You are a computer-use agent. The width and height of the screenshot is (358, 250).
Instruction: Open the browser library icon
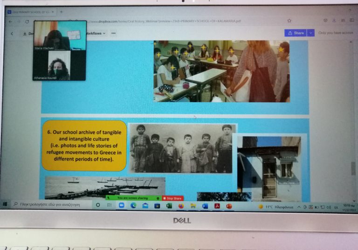pyautogui.click(x=343, y=20)
